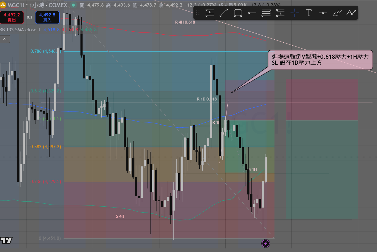Choose the horizontal ray tool
The height and width of the screenshot is (252, 377).
point(252,13)
